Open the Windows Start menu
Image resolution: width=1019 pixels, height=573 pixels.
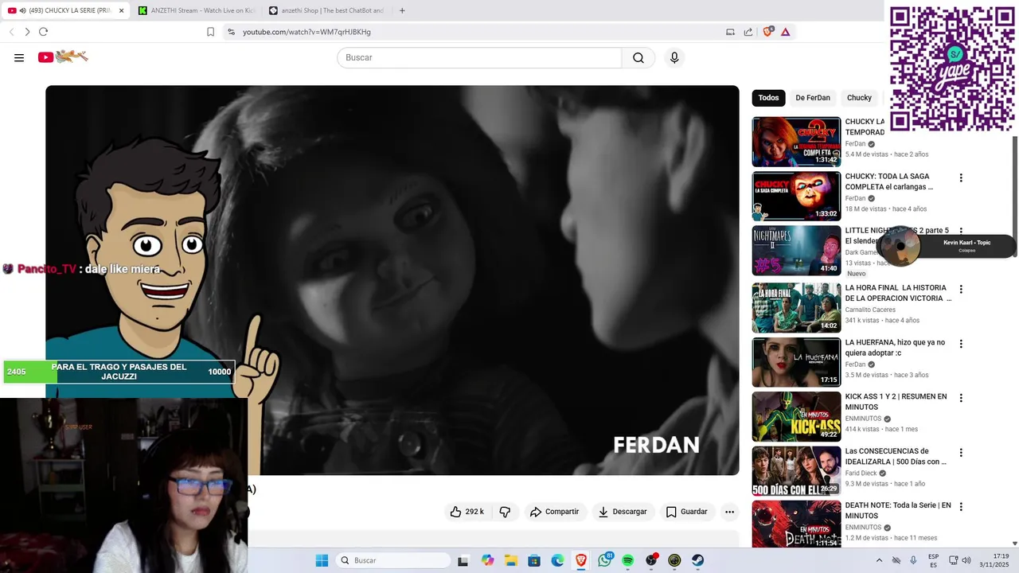(x=322, y=560)
